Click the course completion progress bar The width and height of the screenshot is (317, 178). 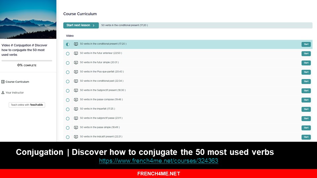(27, 61)
